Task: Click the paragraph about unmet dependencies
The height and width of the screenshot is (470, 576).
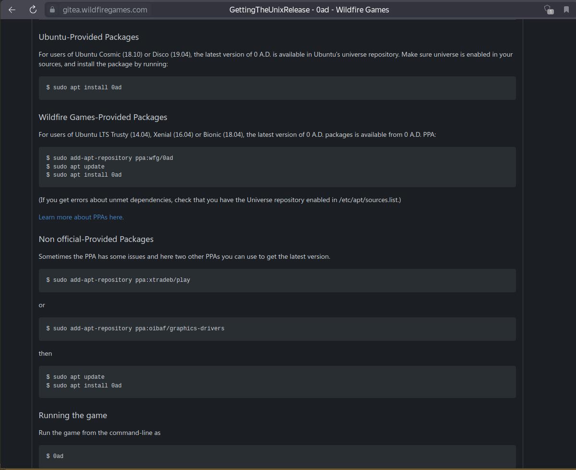Action: (219, 200)
